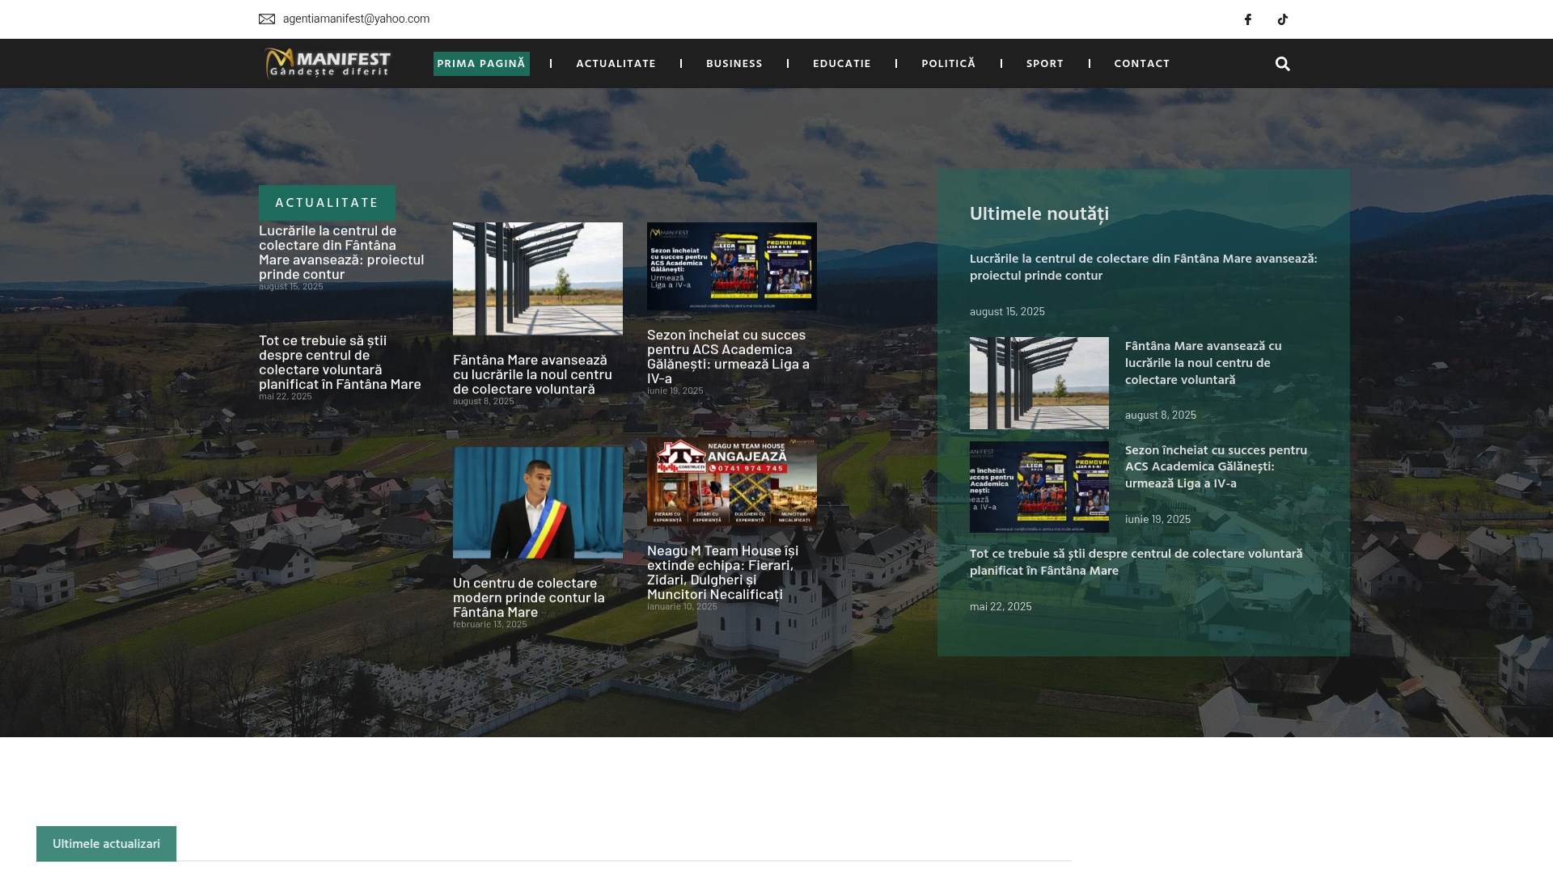Open the Contact page
Screen dimensions: 1553x873
point(1141,64)
